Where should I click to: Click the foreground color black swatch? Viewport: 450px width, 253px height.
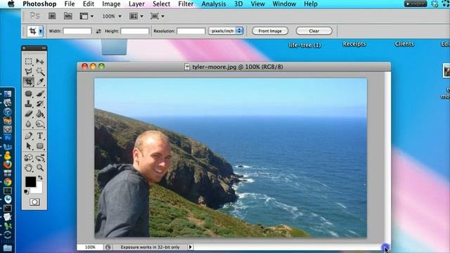click(x=30, y=181)
